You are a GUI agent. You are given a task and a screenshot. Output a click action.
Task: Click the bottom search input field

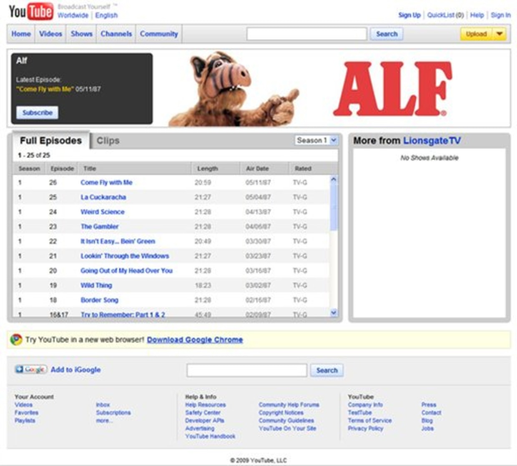(x=247, y=370)
